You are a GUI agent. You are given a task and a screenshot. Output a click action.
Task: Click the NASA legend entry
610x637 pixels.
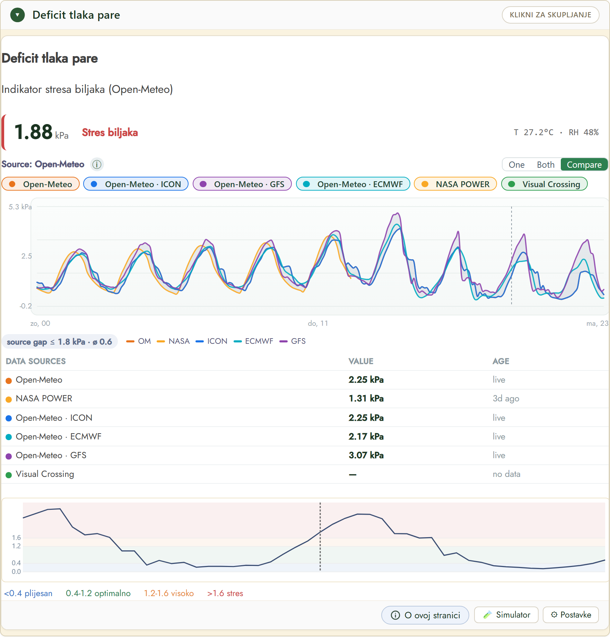coord(173,341)
